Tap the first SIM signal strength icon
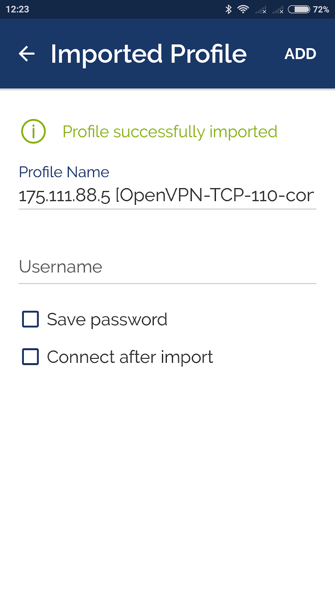The image size is (335, 596). point(261,10)
